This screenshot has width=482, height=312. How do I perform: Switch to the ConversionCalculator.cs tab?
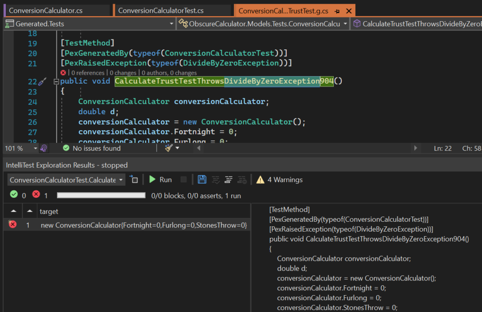[x=52, y=8]
